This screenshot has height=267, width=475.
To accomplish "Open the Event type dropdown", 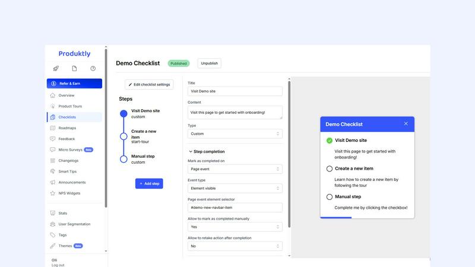I will (235, 188).
